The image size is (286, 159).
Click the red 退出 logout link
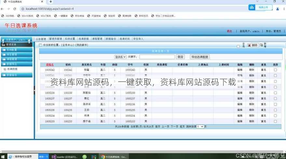click(x=229, y=31)
